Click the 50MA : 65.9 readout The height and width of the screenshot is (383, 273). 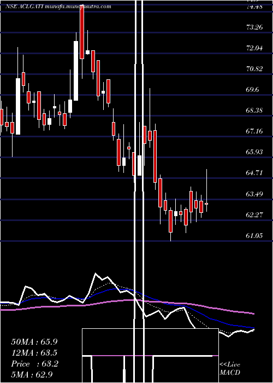click(x=34, y=341)
